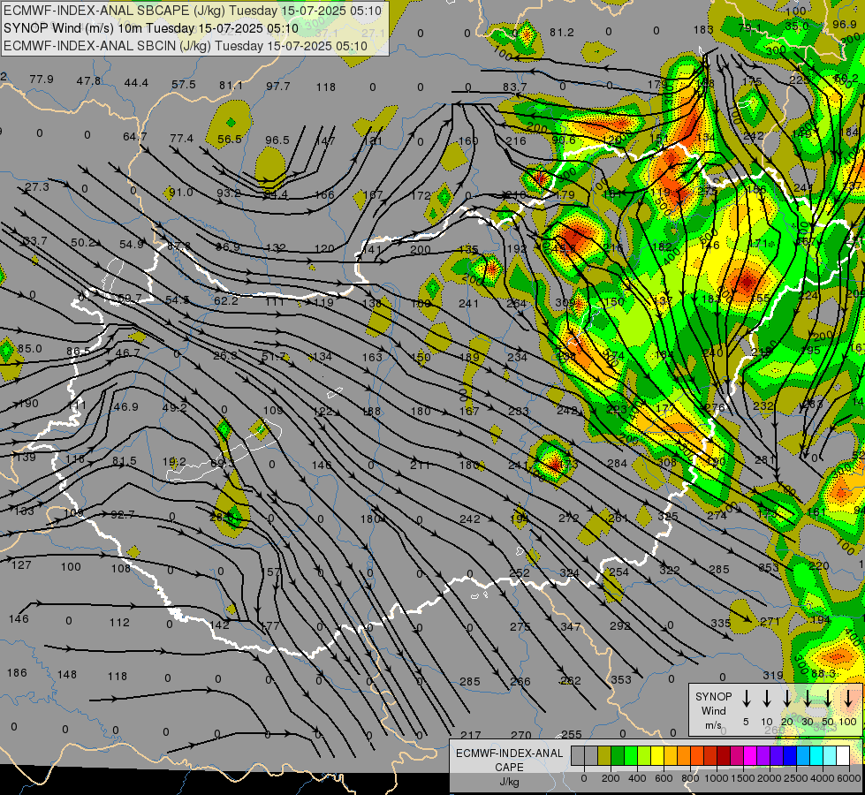Click the SBCIN title line in header box
This screenshot has height=795, width=865.
tap(186, 46)
